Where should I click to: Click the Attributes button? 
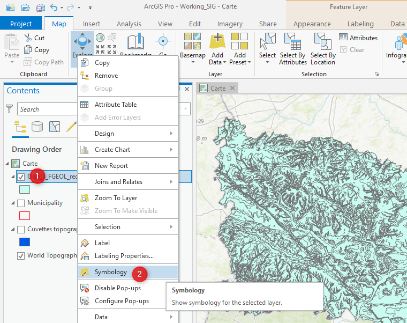(358, 38)
